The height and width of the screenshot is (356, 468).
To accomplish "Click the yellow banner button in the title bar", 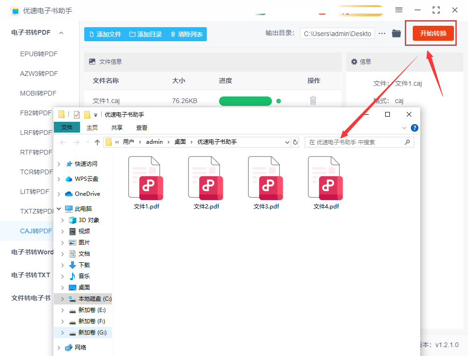I will 360,11.
